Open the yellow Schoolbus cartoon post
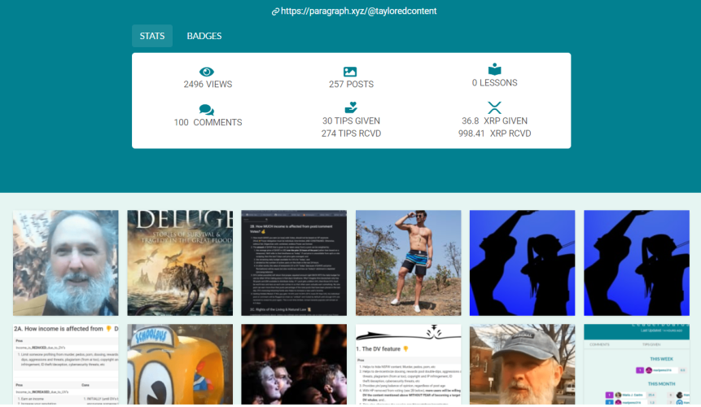This screenshot has width=701, height=407. (180, 365)
